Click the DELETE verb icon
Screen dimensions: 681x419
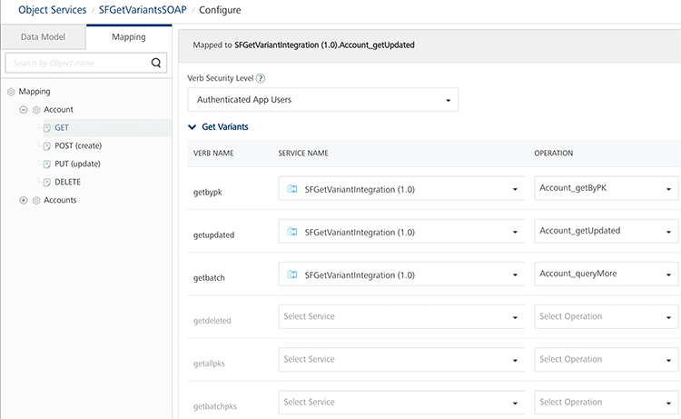click(46, 182)
